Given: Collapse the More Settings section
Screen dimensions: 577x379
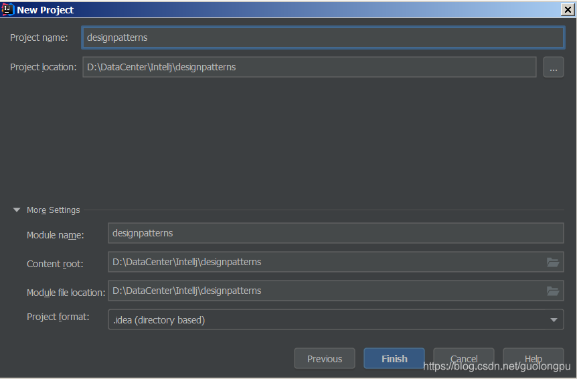Looking at the screenshot, I should [17, 210].
